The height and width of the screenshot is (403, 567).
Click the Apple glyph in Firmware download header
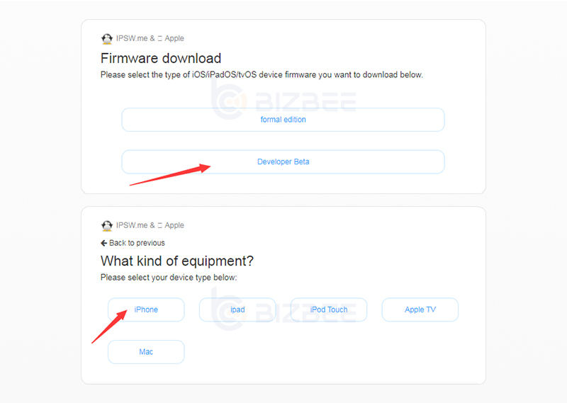pos(160,38)
